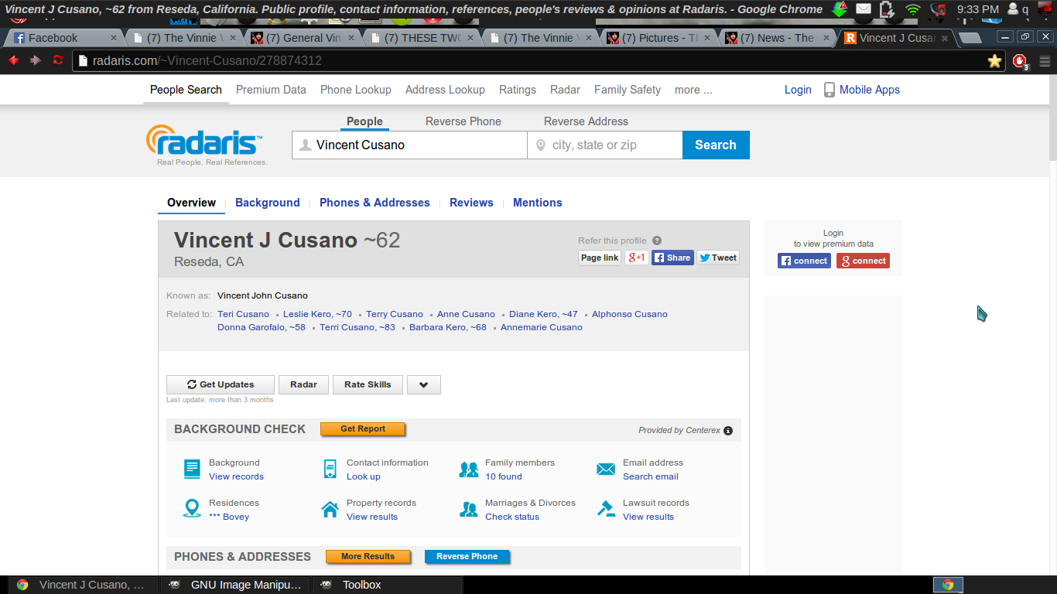Select the Reverse Address search tab
This screenshot has height=594, width=1057.
point(586,121)
